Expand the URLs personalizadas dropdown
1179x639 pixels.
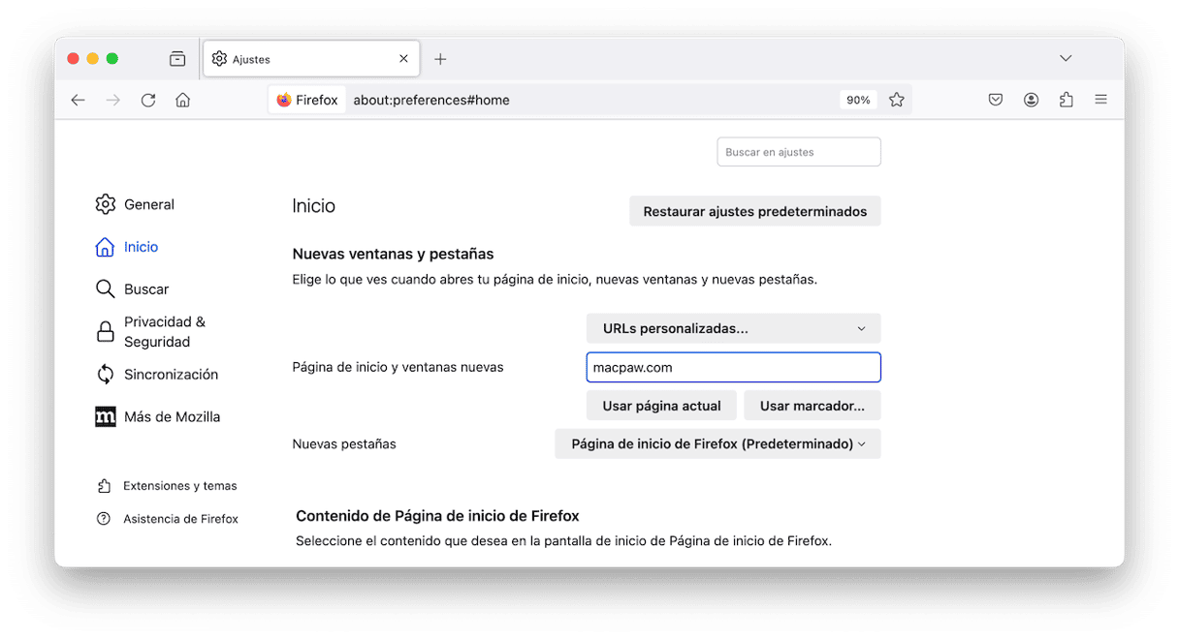click(x=734, y=328)
